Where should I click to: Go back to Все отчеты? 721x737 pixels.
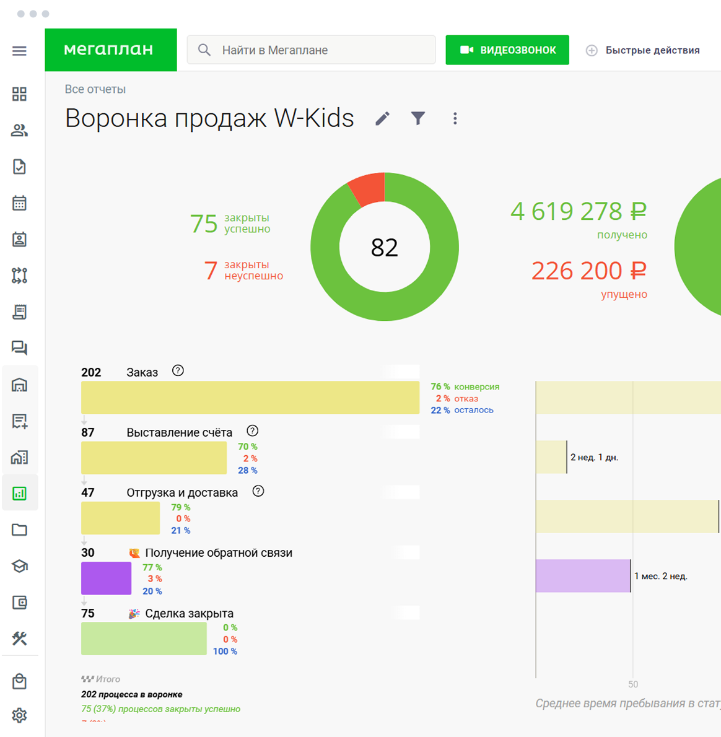[95, 89]
